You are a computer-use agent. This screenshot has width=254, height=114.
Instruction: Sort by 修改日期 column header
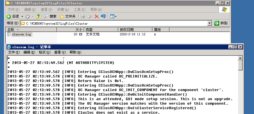tap(135, 30)
